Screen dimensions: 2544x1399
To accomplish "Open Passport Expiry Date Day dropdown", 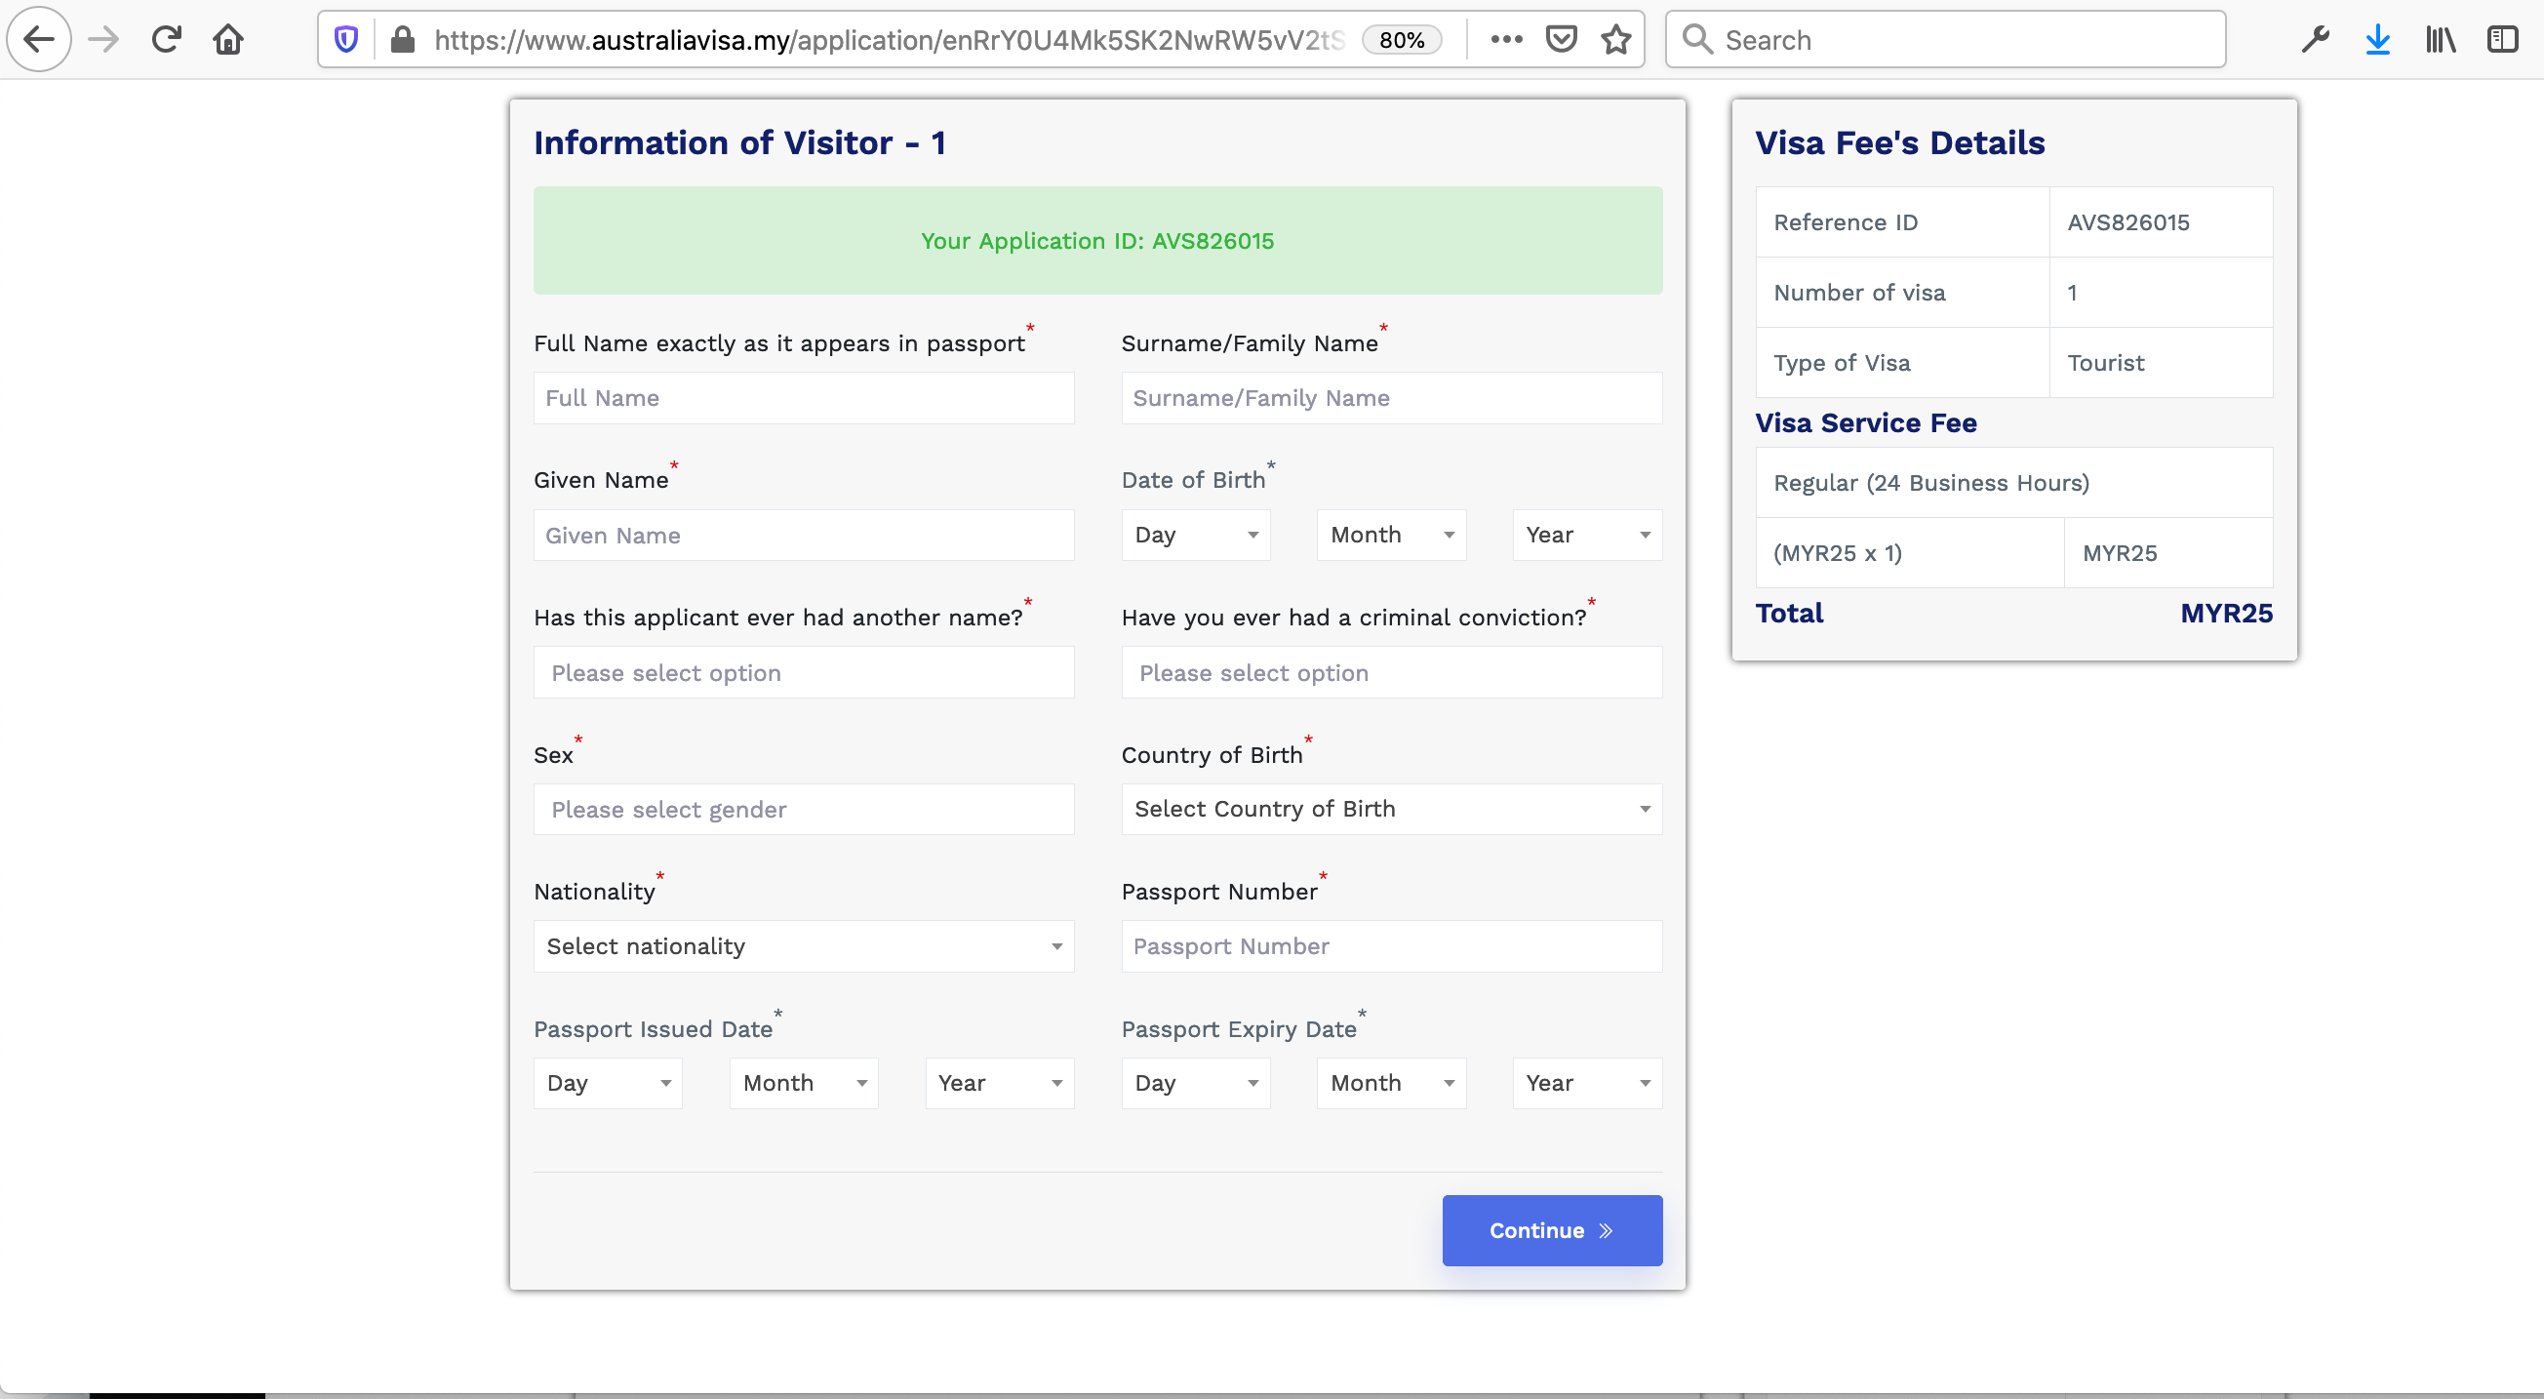I will tap(1196, 1084).
